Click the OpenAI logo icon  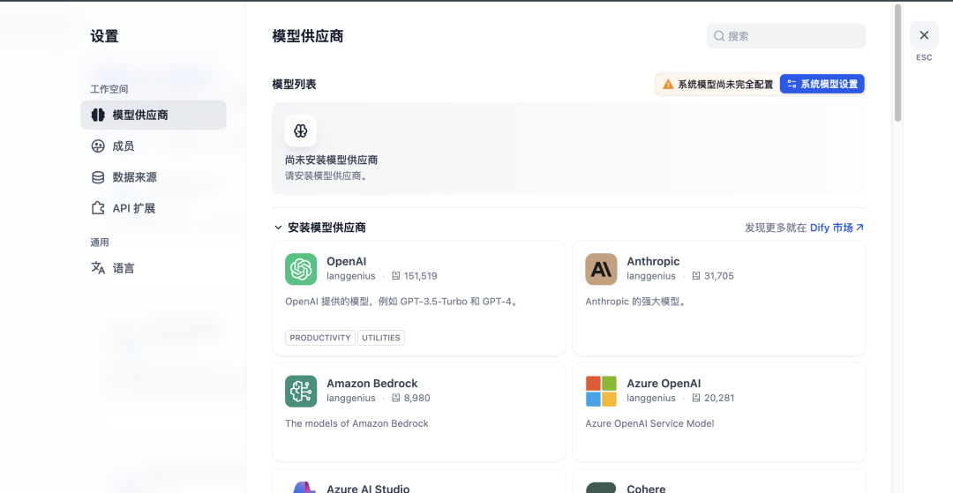point(301,269)
